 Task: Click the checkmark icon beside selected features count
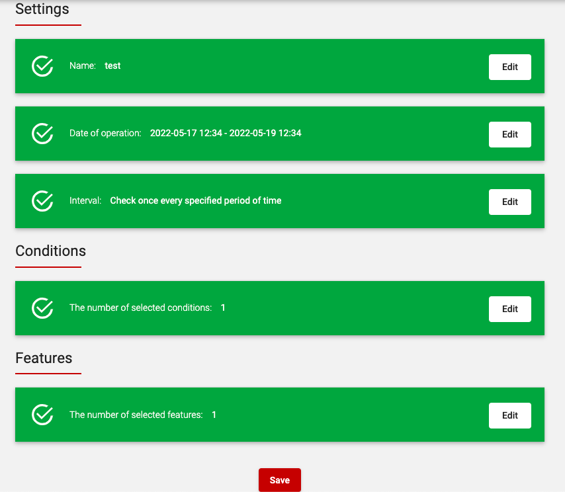[42, 415]
